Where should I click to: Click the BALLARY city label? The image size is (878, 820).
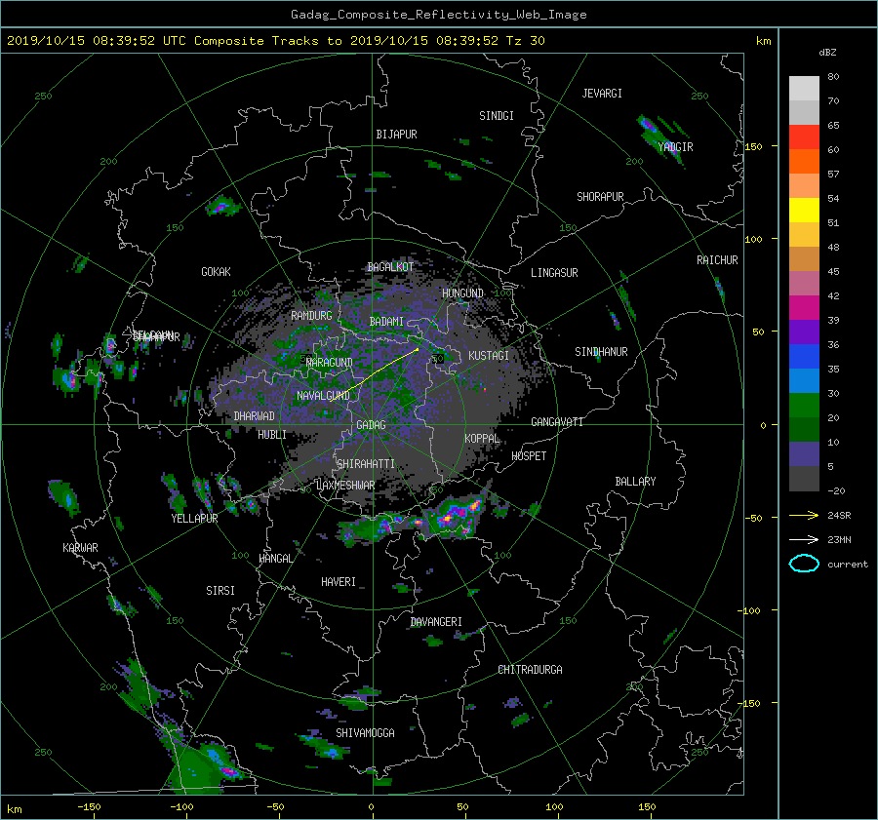coord(635,482)
